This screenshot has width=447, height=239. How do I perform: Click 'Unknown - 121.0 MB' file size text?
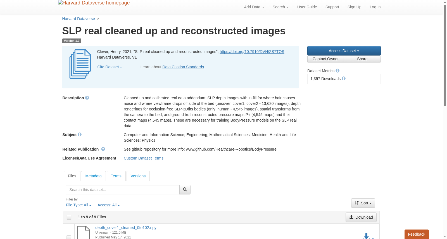111,233
